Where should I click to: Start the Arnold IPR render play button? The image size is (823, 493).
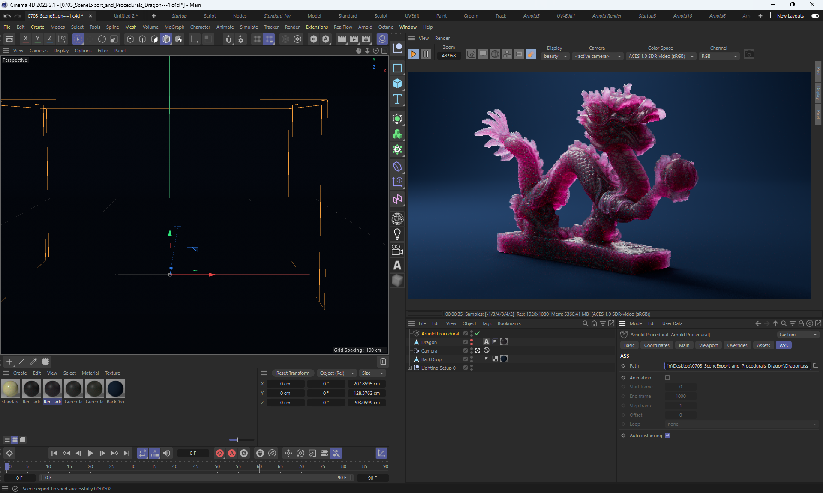pos(413,54)
